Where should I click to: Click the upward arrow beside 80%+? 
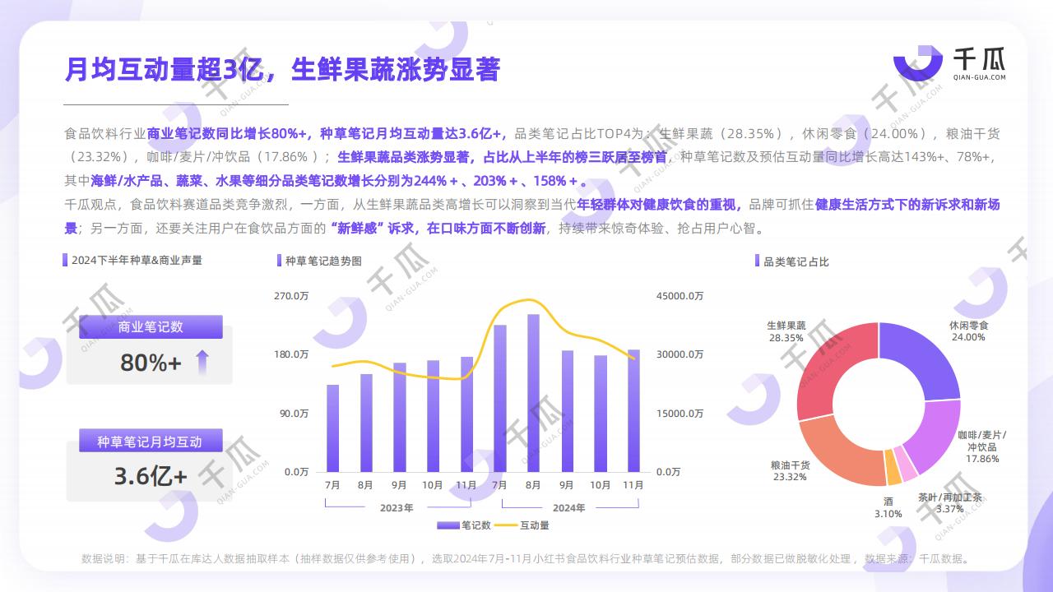coord(202,362)
